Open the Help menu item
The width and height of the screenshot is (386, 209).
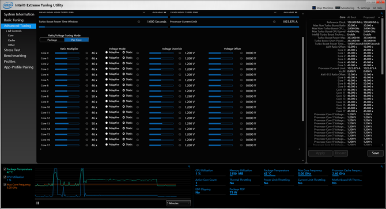click(x=378, y=8)
